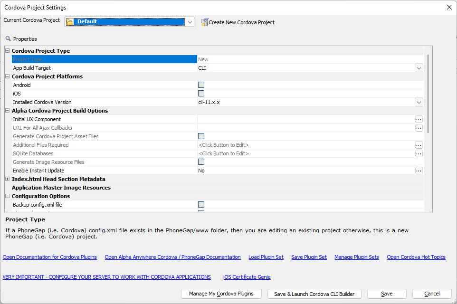
Task: Open ellipsis button for SQLite Databases
Action: pos(419,153)
